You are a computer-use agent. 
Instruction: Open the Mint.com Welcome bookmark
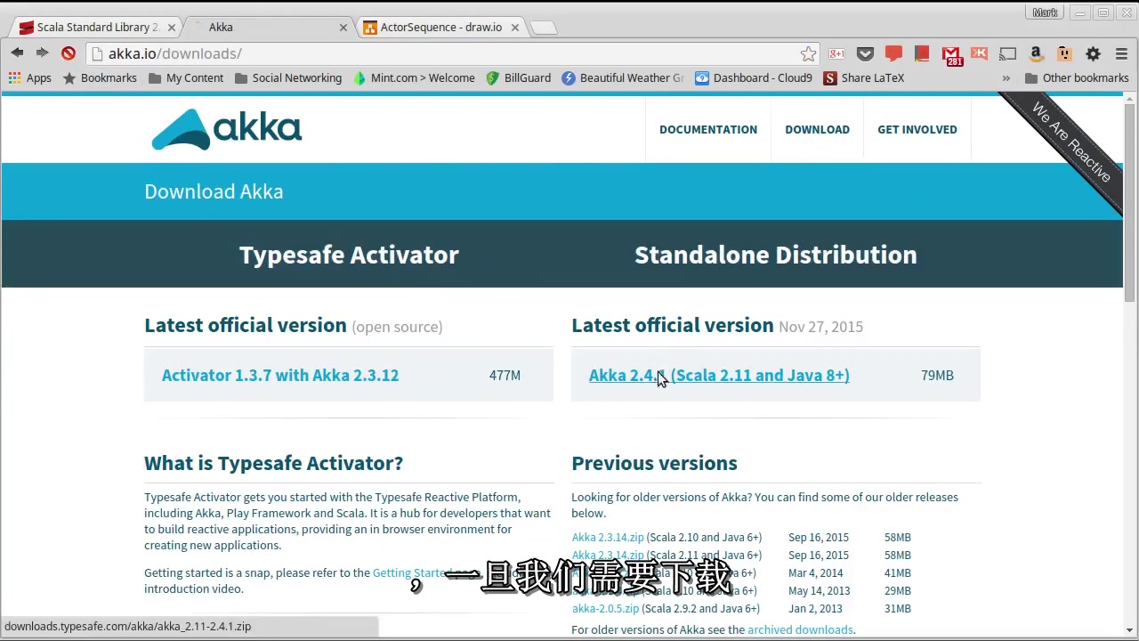[414, 78]
